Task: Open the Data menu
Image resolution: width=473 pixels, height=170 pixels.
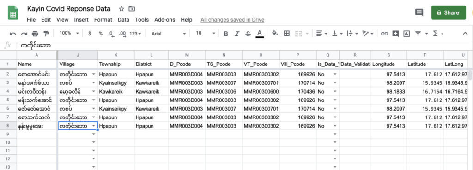Action: (124, 20)
